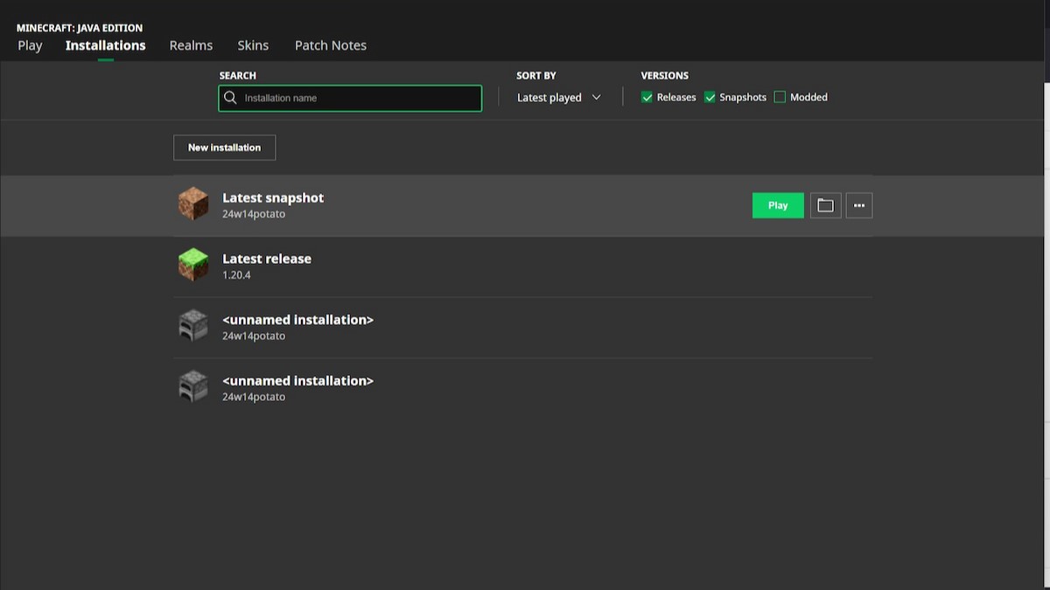Viewport: 1050px width, 590px height.
Task: Uncheck the Snapshots checkbox
Action: tap(710, 97)
